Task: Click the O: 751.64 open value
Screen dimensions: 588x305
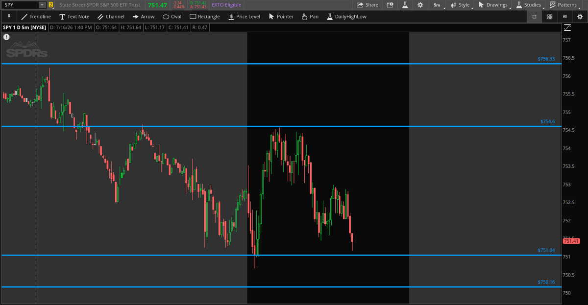Action: click(x=106, y=27)
